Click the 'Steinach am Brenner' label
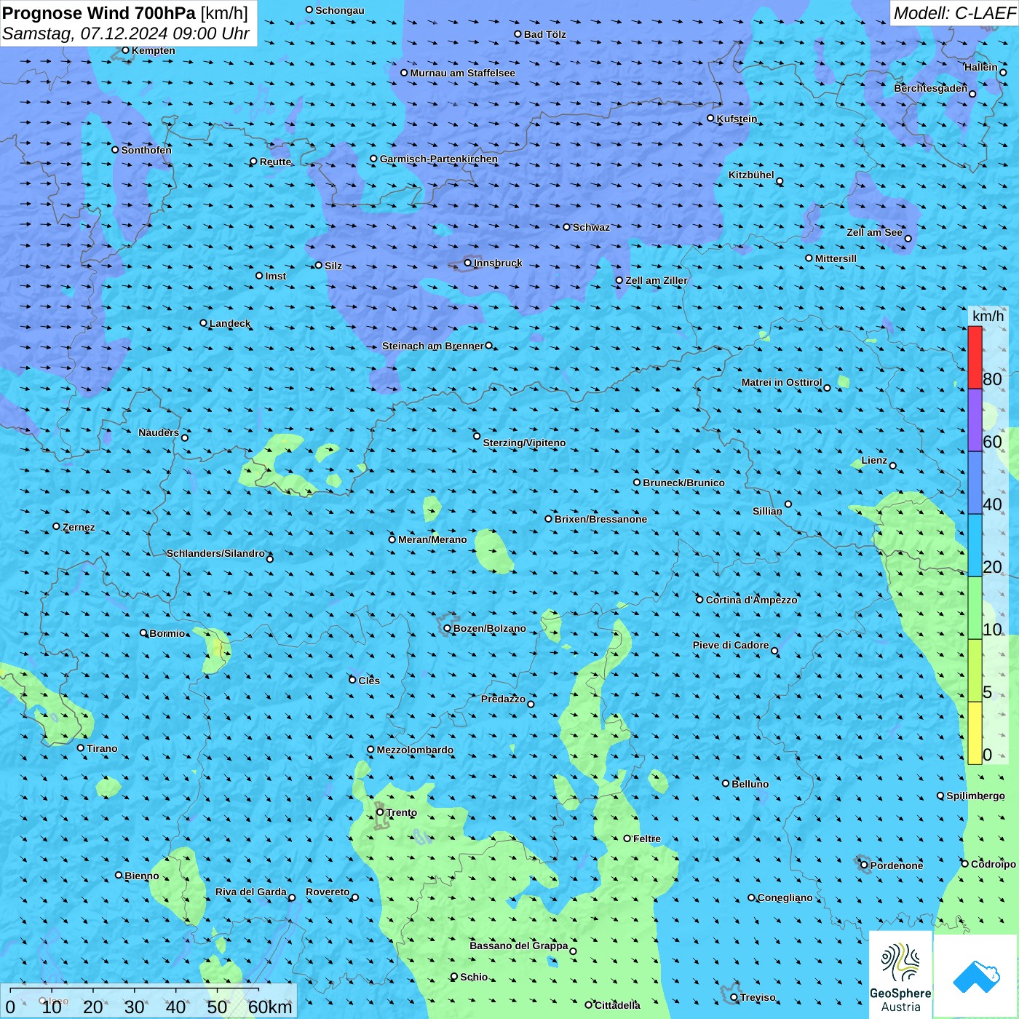Screen dimensions: 1019x1019 coord(433,346)
